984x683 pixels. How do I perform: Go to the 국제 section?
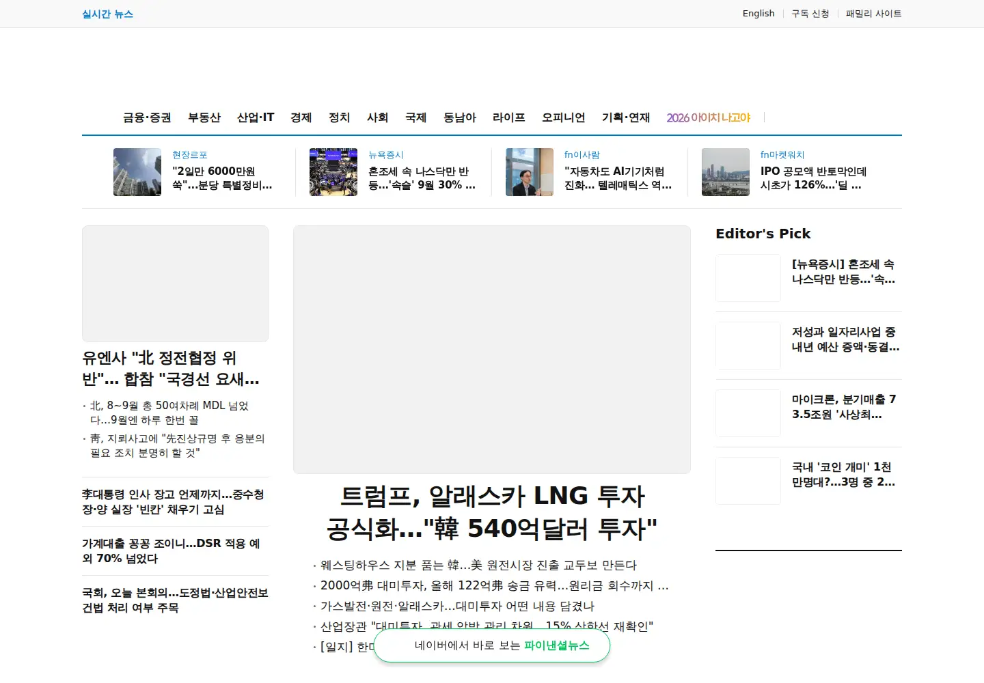[x=416, y=117]
